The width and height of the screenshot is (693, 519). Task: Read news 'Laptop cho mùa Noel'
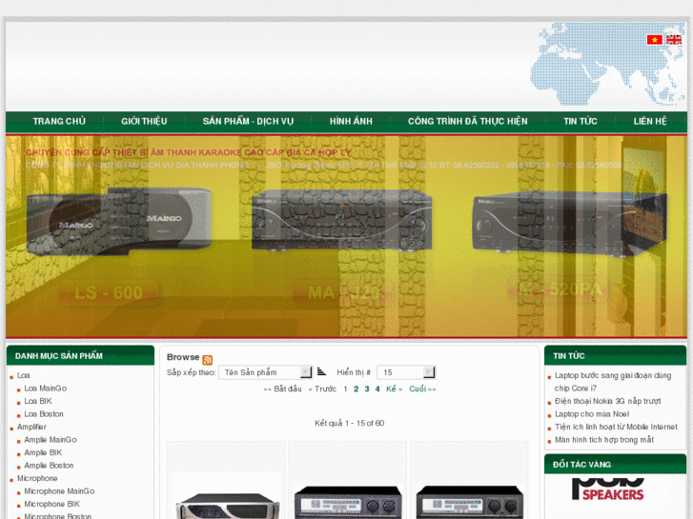coord(592,414)
